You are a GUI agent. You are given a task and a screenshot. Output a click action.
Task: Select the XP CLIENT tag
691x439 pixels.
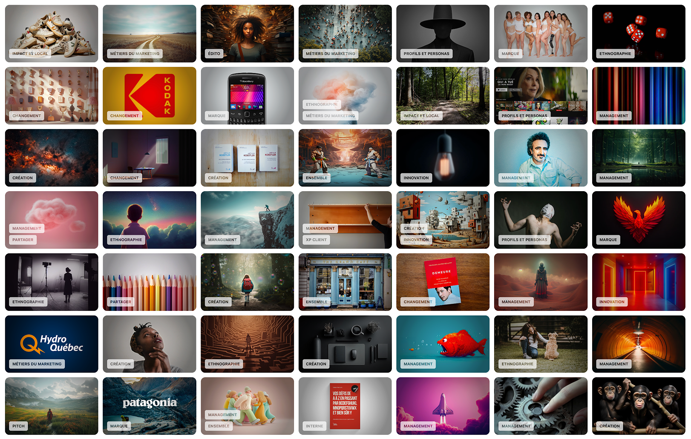coord(316,240)
